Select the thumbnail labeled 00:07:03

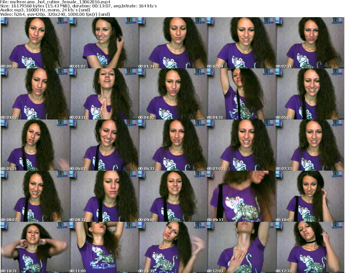241,145
